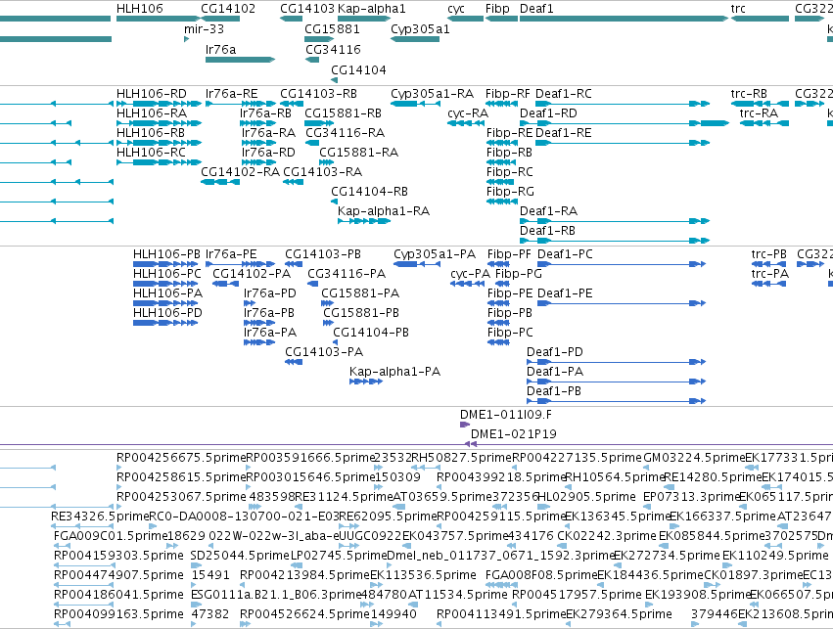Select the CG34116-PA protein label

[x=347, y=273]
